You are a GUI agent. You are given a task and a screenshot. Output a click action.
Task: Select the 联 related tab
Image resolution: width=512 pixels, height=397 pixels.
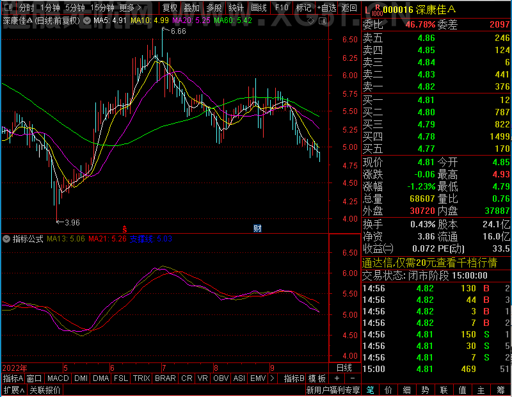point(444,390)
